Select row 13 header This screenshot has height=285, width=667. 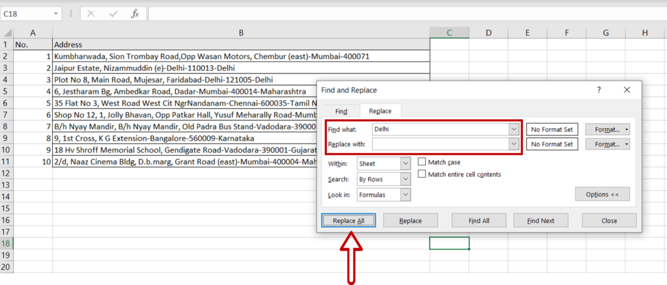[x=7, y=185]
